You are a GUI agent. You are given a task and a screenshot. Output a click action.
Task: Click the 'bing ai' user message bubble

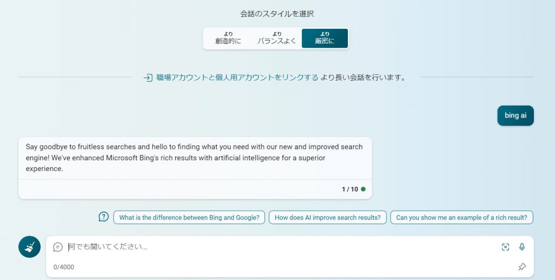tap(515, 115)
